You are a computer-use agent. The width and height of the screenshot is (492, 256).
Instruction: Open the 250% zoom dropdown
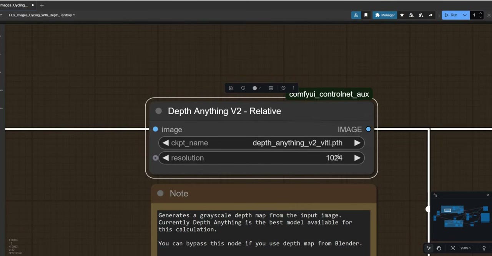click(x=466, y=248)
